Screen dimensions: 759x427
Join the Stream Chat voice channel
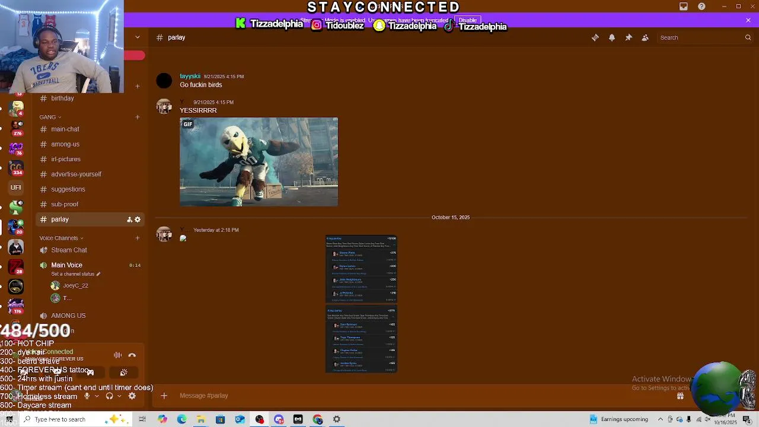(89, 250)
